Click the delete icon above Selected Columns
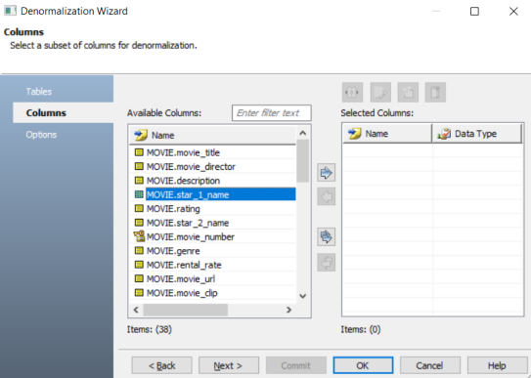Screen dimensions: 531x378 coord(435,92)
